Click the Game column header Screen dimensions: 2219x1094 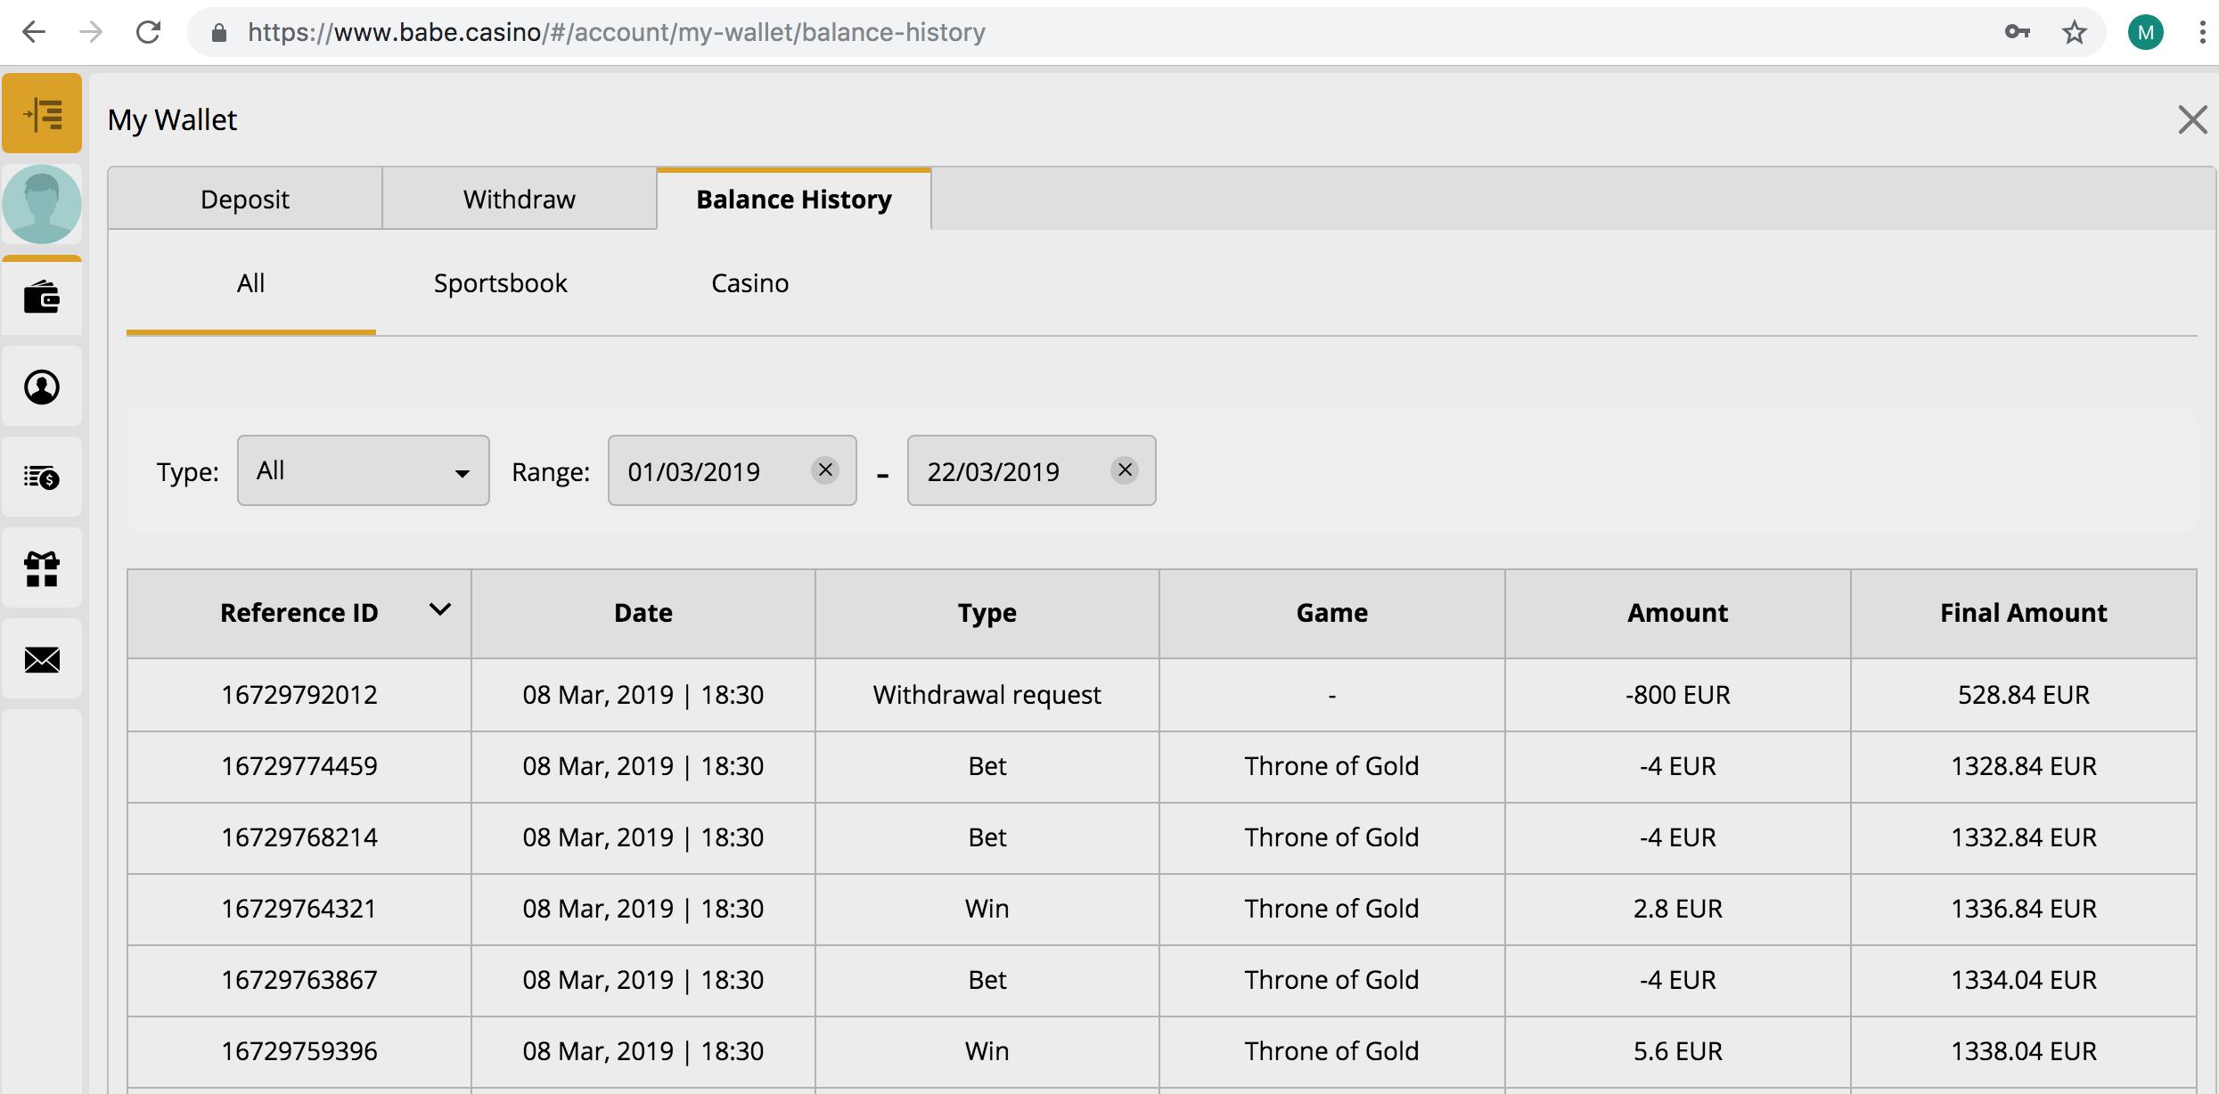(x=1332, y=613)
